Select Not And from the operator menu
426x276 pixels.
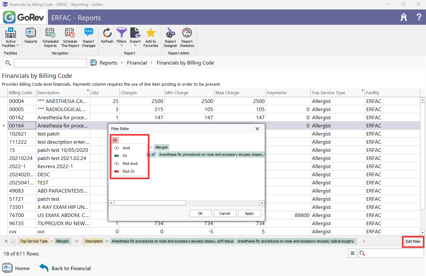coord(130,164)
